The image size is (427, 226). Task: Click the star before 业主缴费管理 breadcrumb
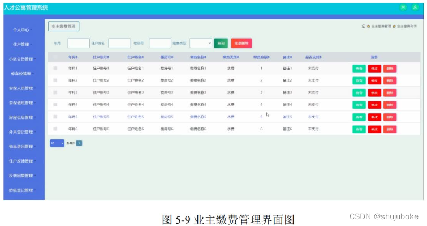pyautogui.click(x=368, y=27)
